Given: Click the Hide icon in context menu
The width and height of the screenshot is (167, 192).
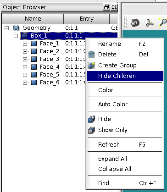Looking at the screenshot, I should [x=91, y=119].
